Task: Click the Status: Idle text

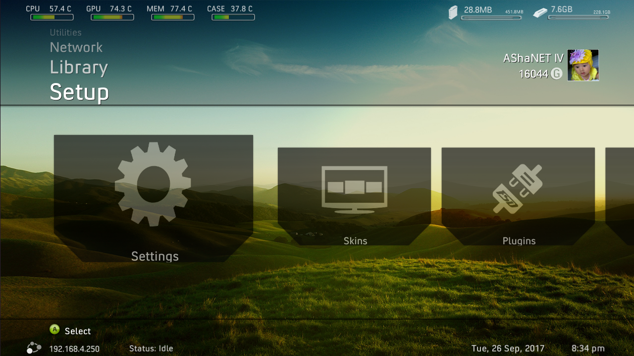Action: pos(151,349)
